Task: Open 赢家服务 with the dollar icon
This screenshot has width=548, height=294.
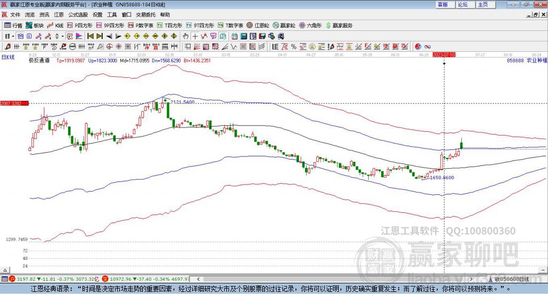Action: [339, 26]
